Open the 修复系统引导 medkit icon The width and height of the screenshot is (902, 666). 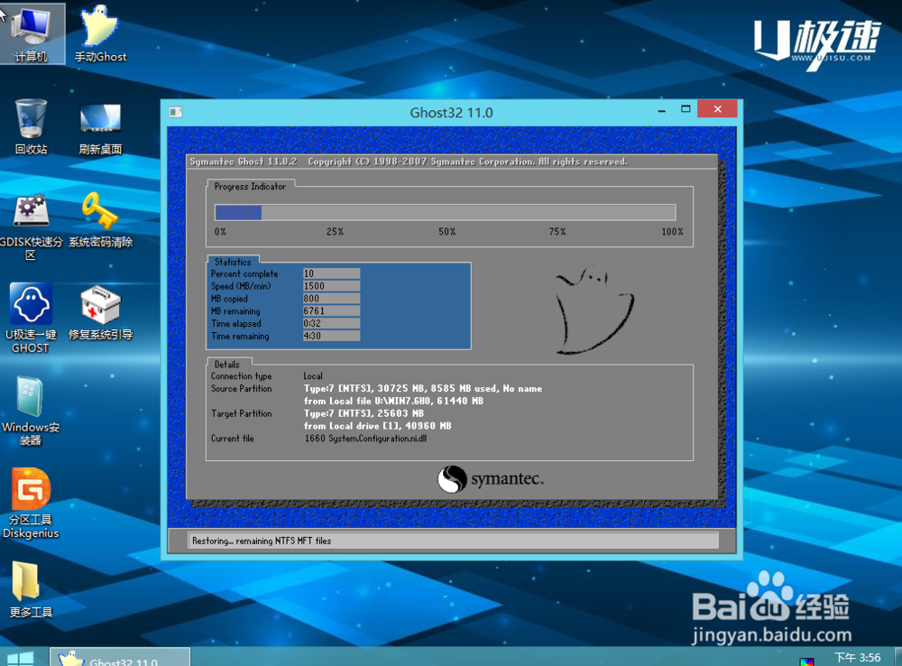point(101,312)
